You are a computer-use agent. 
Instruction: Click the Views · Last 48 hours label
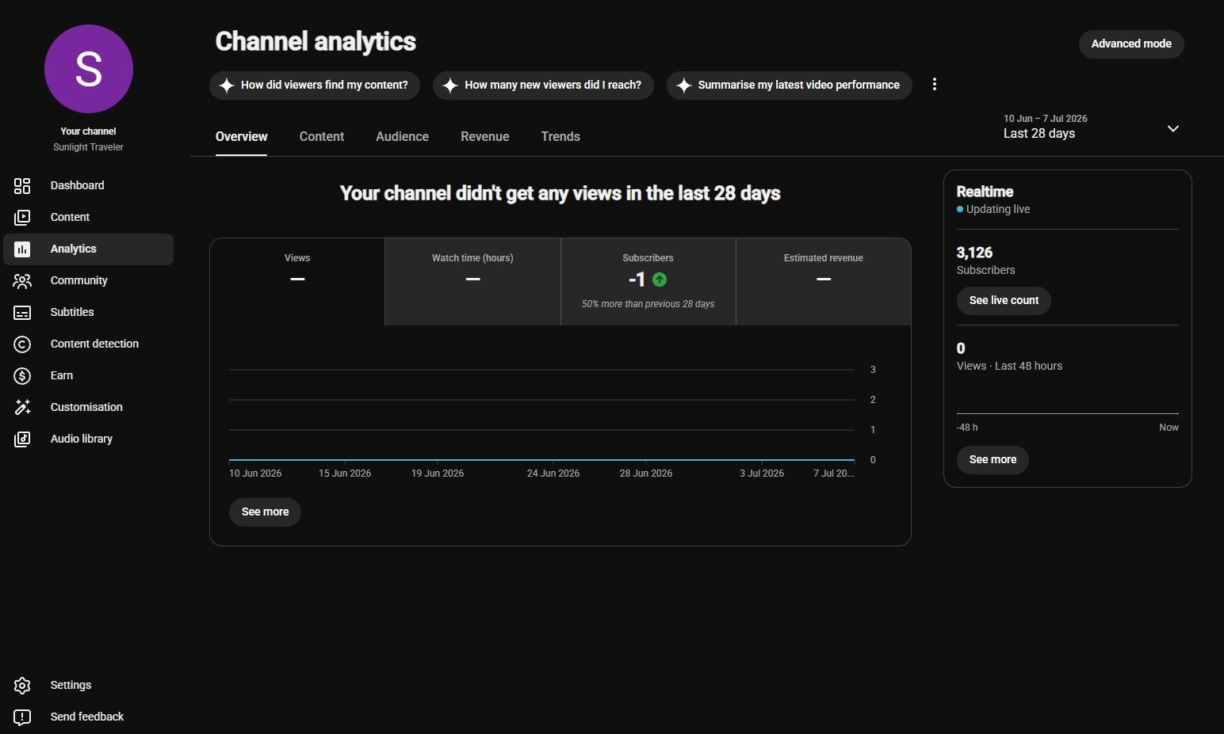tap(1009, 366)
